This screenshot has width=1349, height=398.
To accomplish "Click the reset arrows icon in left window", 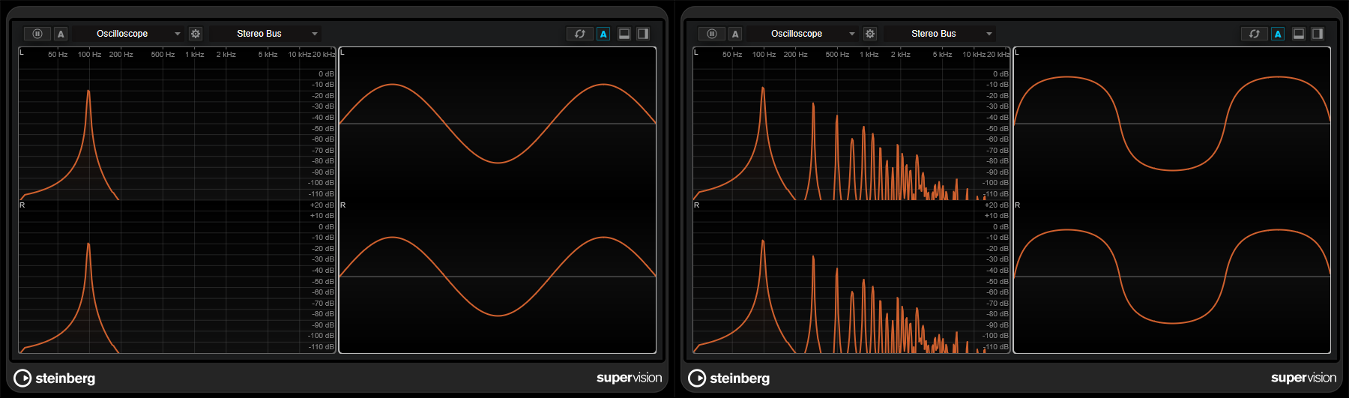I will (579, 34).
